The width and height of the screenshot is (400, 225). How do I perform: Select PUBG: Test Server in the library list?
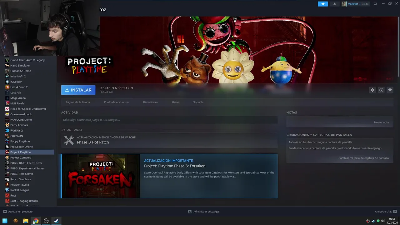pos(22,174)
